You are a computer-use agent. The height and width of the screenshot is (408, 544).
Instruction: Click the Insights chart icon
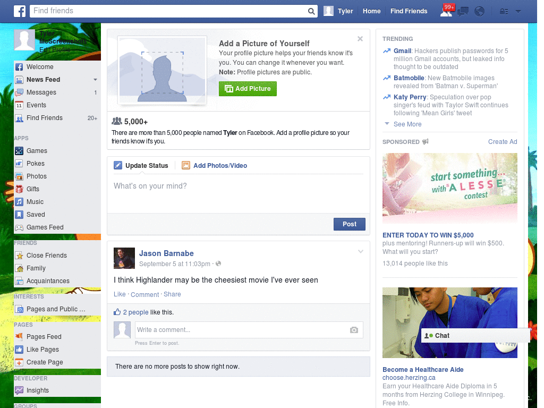click(x=20, y=390)
